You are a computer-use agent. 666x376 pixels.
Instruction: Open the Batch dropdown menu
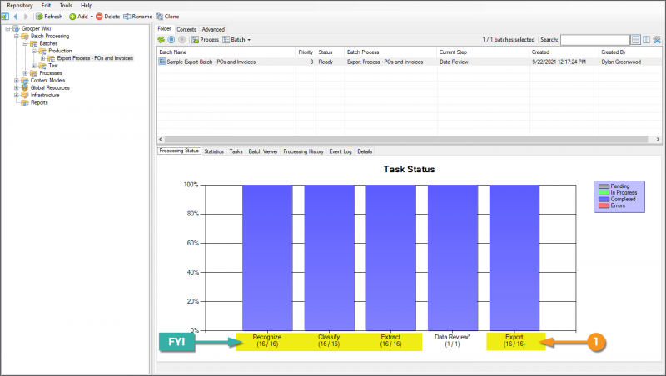[x=236, y=39]
